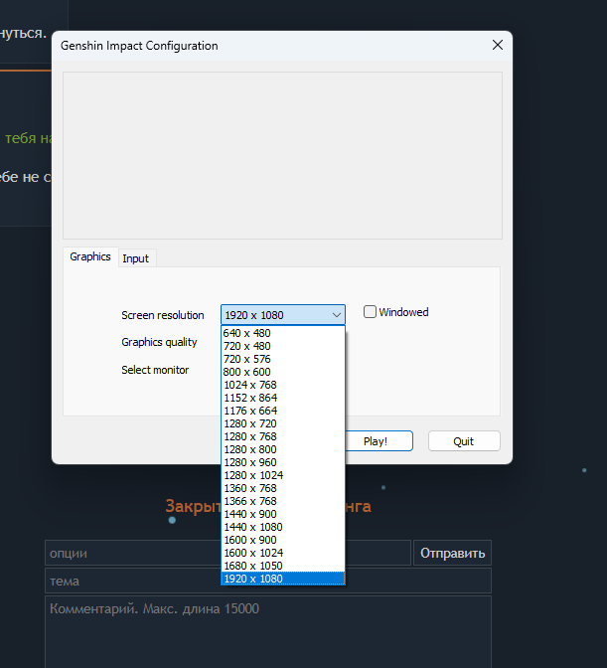Click the Quit button
The width and height of the screenshot is (607, 668).
[464, 441]
